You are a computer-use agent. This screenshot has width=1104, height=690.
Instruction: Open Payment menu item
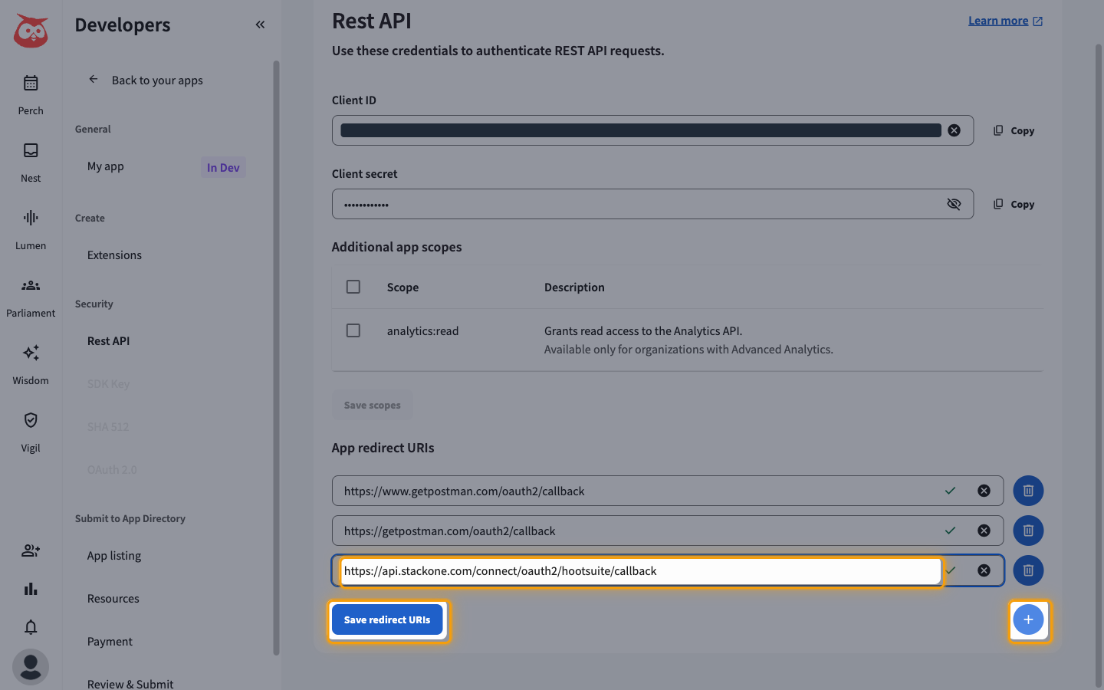[x=110, y=642]
